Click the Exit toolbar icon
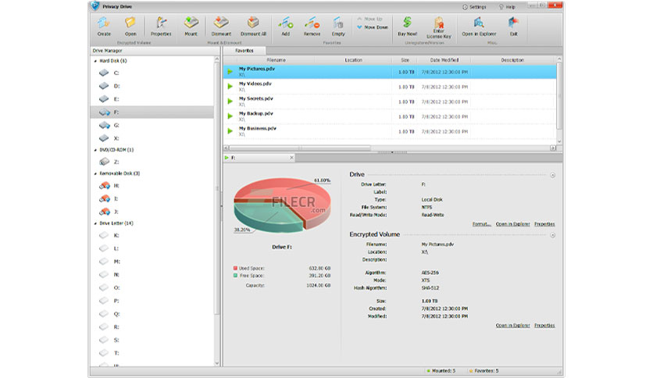This screenshot has height=378, width=653. [513, 27]
